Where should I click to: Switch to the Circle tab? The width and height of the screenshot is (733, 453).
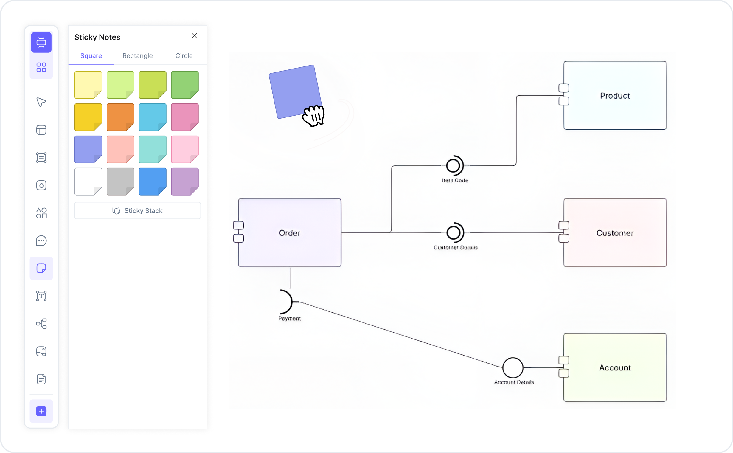[184, 56]
